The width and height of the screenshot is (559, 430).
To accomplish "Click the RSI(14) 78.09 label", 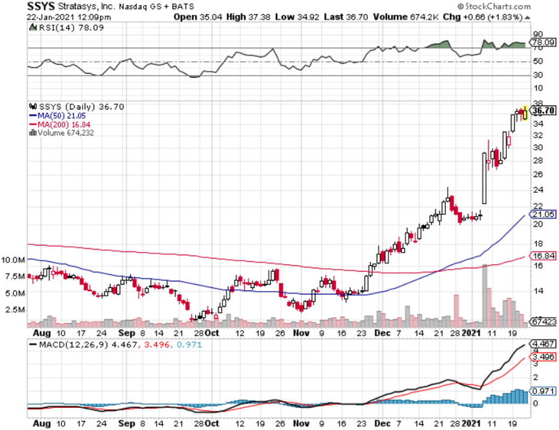I will (x=71, y=28).
